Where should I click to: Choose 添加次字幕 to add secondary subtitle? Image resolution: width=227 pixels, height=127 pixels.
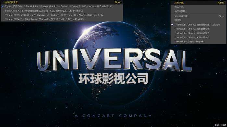tap(198, 11)
